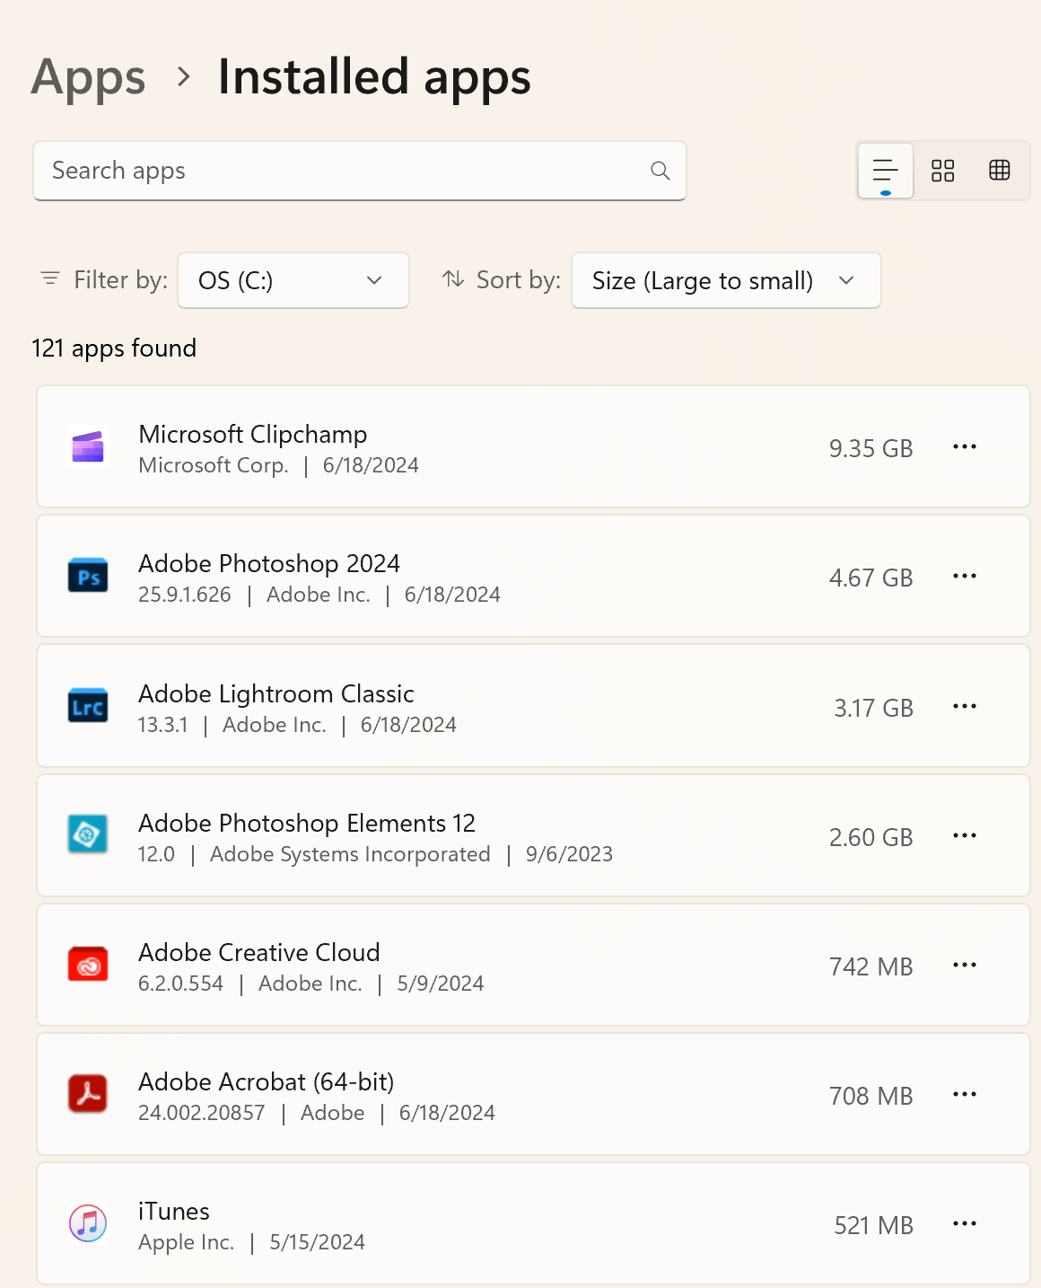Click the Sort by label
1041x1288 pixels.
tap(518, 280)
